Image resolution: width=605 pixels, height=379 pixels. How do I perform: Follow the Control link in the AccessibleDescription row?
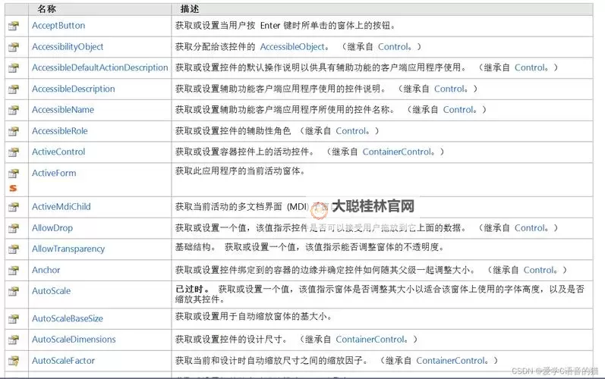click(449, 89)
